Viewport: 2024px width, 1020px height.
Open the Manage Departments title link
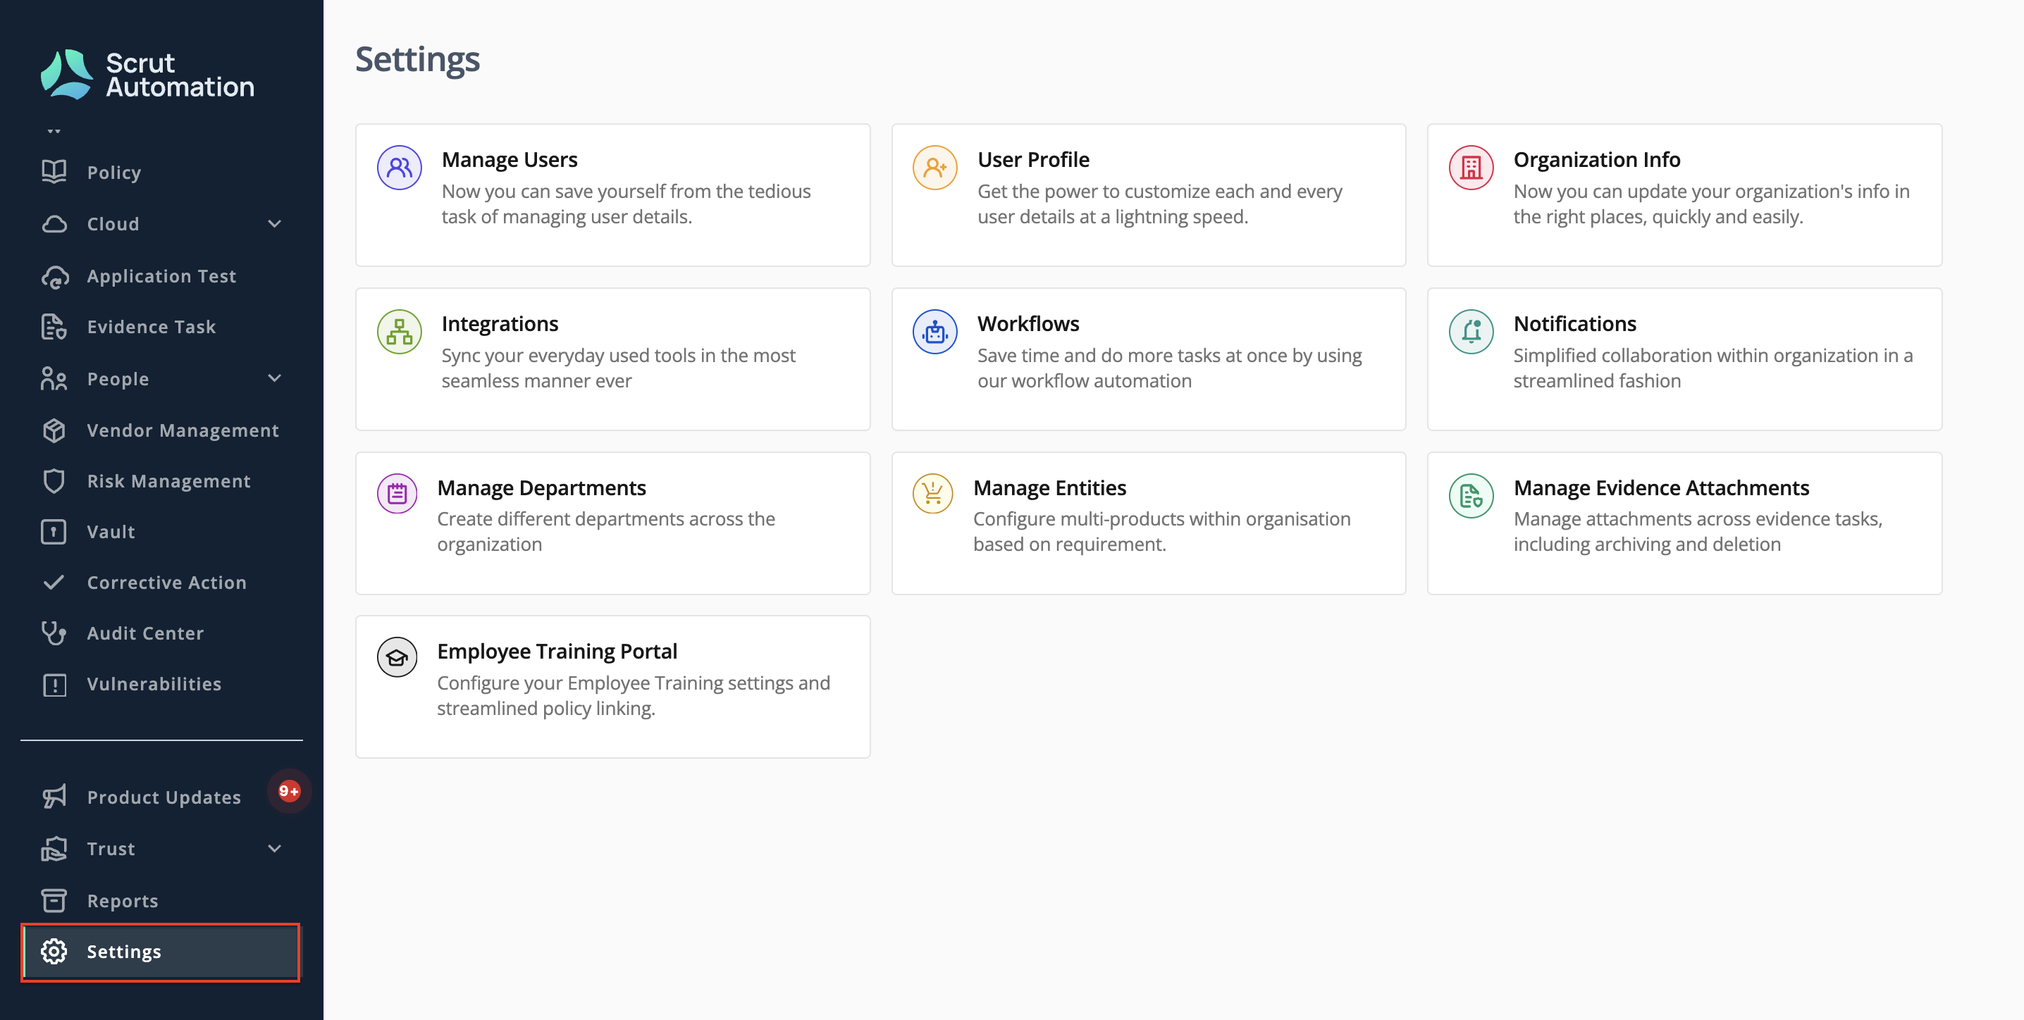coord(541,487)
